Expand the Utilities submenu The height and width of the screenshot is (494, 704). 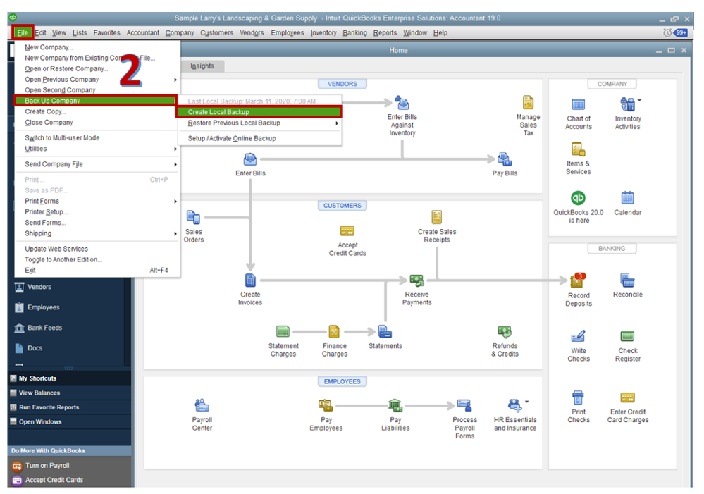[97, 149]
